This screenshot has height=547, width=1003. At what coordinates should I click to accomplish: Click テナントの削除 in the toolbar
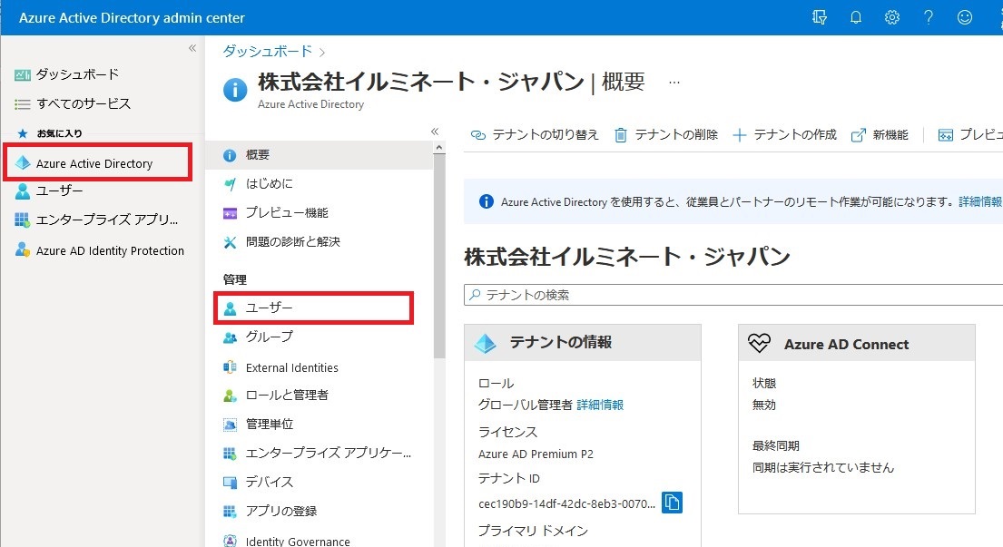(666, 134)
